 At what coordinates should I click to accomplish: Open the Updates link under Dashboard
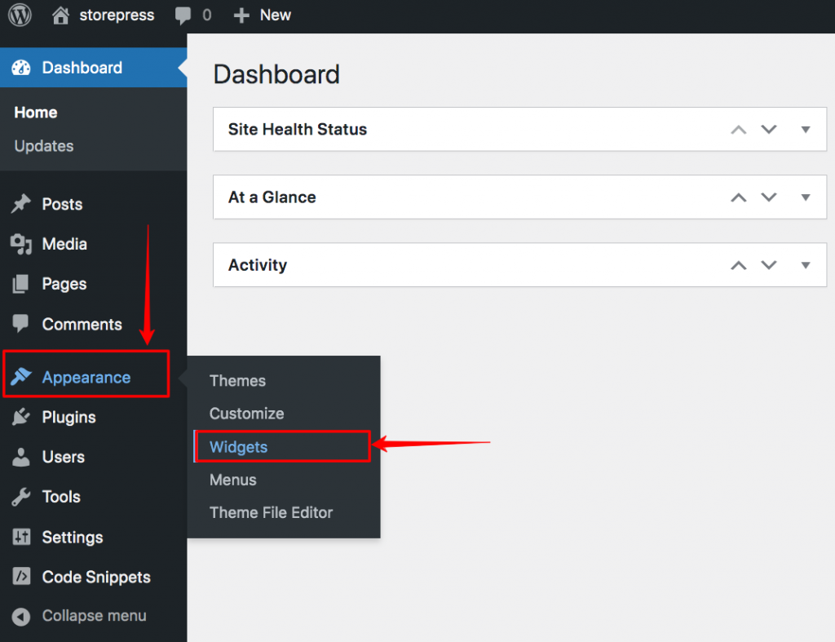[44, 146]
